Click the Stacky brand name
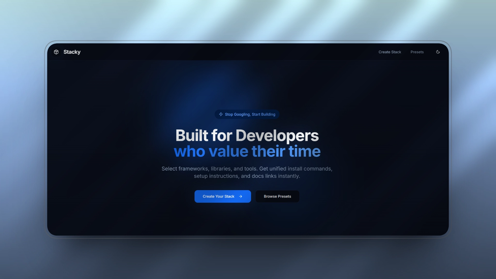This screenshot has height=279, width=496. click(x=72, y=52)
